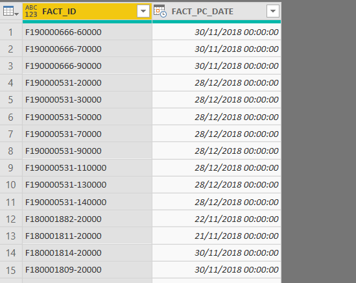Select cell F190000531-130000
The height and width of the screenshot is (283, 356).
click(87, 184)
